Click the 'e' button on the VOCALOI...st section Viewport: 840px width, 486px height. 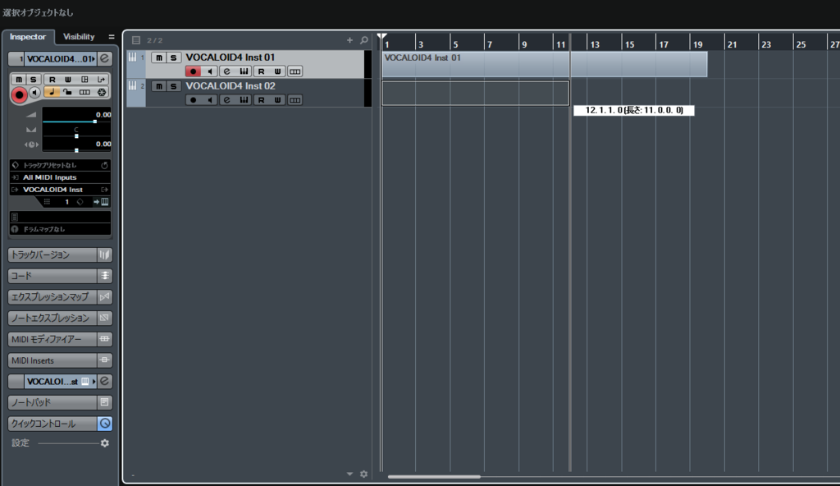click(105, 382)
